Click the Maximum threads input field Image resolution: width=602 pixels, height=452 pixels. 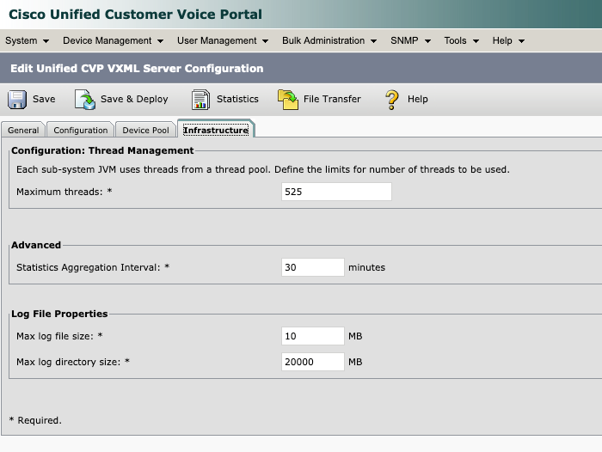pos(336,192)
